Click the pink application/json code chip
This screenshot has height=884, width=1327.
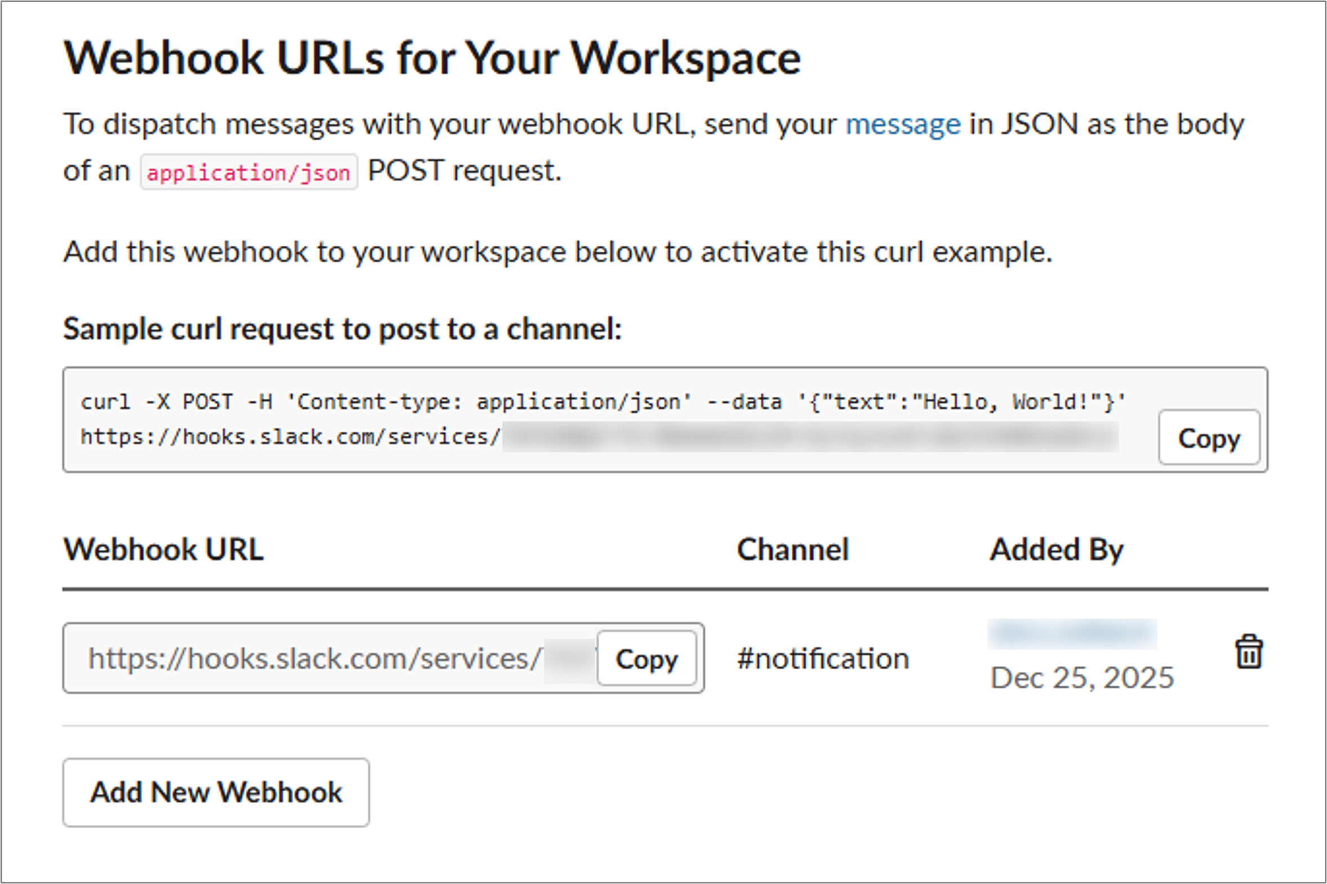click(248, 172)
